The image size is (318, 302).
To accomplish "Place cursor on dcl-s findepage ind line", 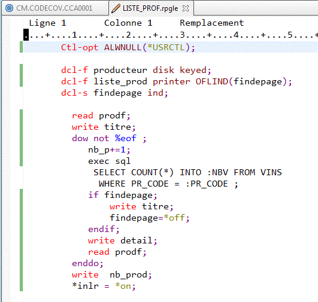I will click(114, 93).
